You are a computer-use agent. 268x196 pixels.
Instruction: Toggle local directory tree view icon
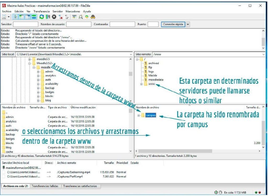21,17
